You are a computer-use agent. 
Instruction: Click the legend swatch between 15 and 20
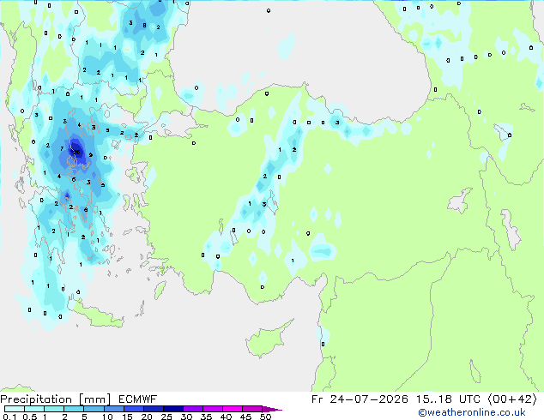click(133, 409)
